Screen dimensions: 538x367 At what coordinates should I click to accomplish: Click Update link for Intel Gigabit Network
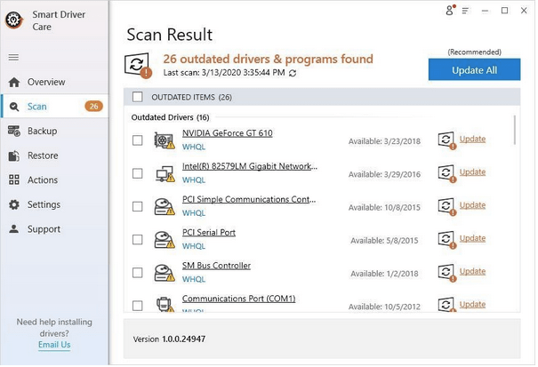[x=472, y=172]
